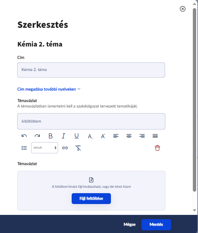Toggle underline text formatting
Viewport: 198px width, 233px height.
point(76,136)
